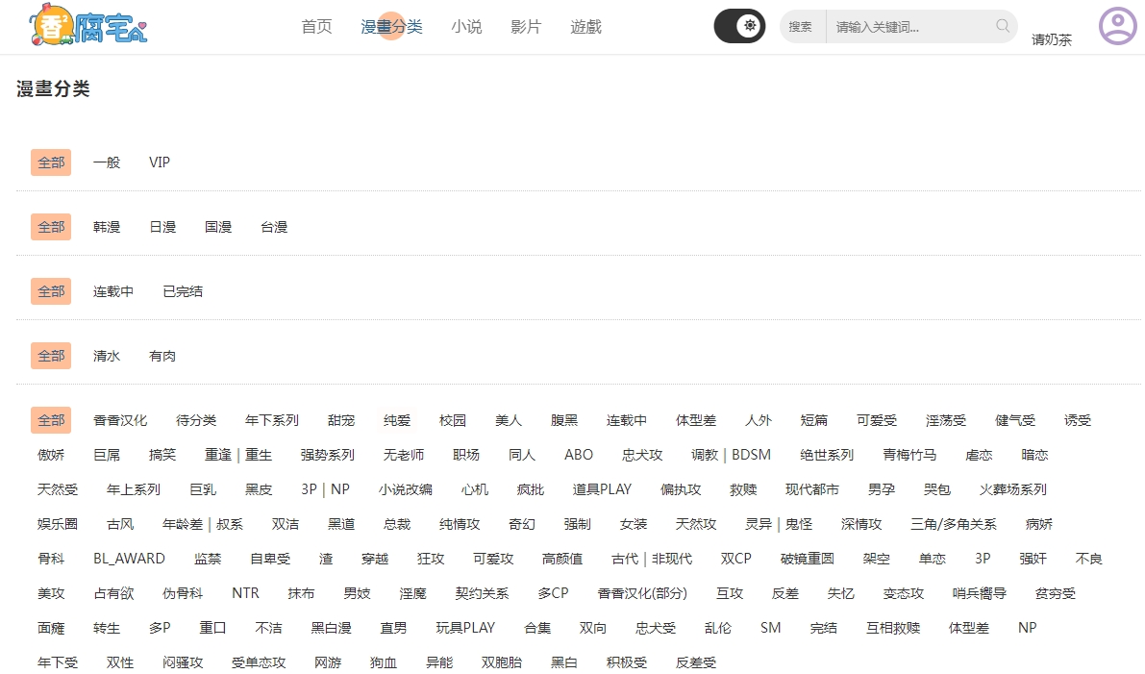Select the 小说 menu entry
This screenshot has height=674, width=1145.
tap(467, 27)
